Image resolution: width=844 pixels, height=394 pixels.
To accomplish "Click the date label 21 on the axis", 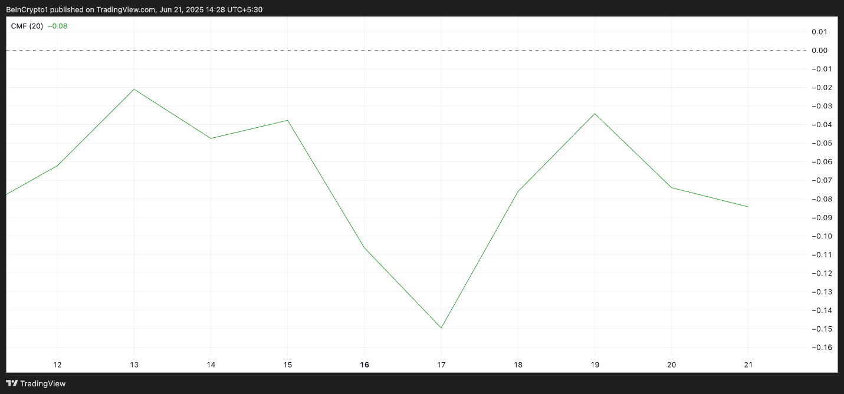I will [748, 365].
